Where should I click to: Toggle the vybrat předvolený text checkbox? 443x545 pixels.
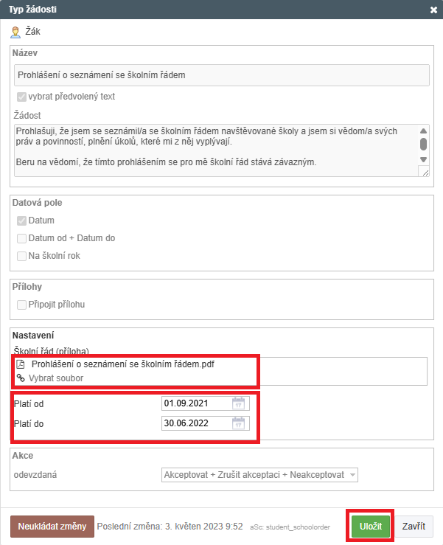[21, 97]
